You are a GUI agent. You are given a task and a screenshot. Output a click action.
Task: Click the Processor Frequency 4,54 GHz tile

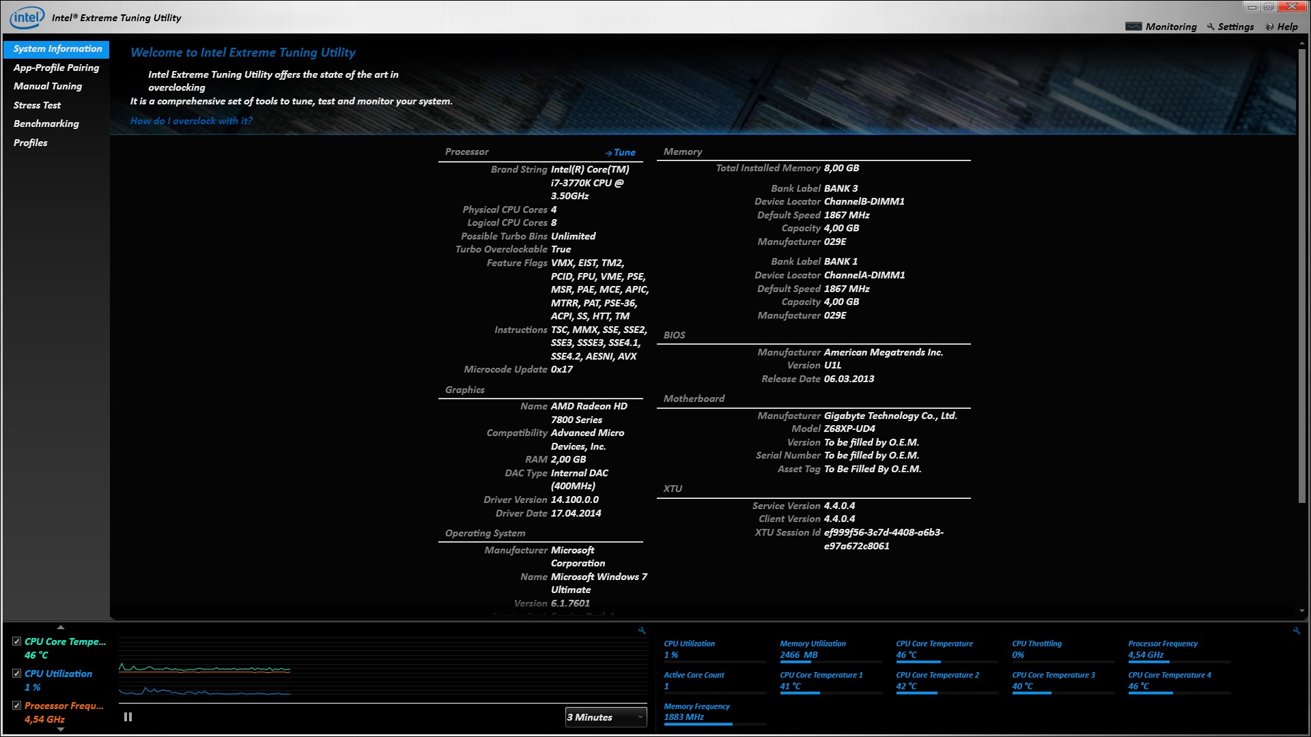pyautogui.click(x=1179, y=651)
